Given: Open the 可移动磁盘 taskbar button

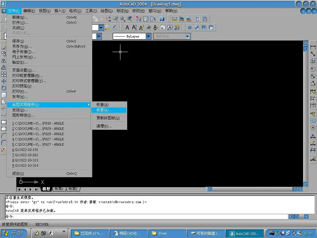Looking at the screenshot, I should [x=206, y=233].
